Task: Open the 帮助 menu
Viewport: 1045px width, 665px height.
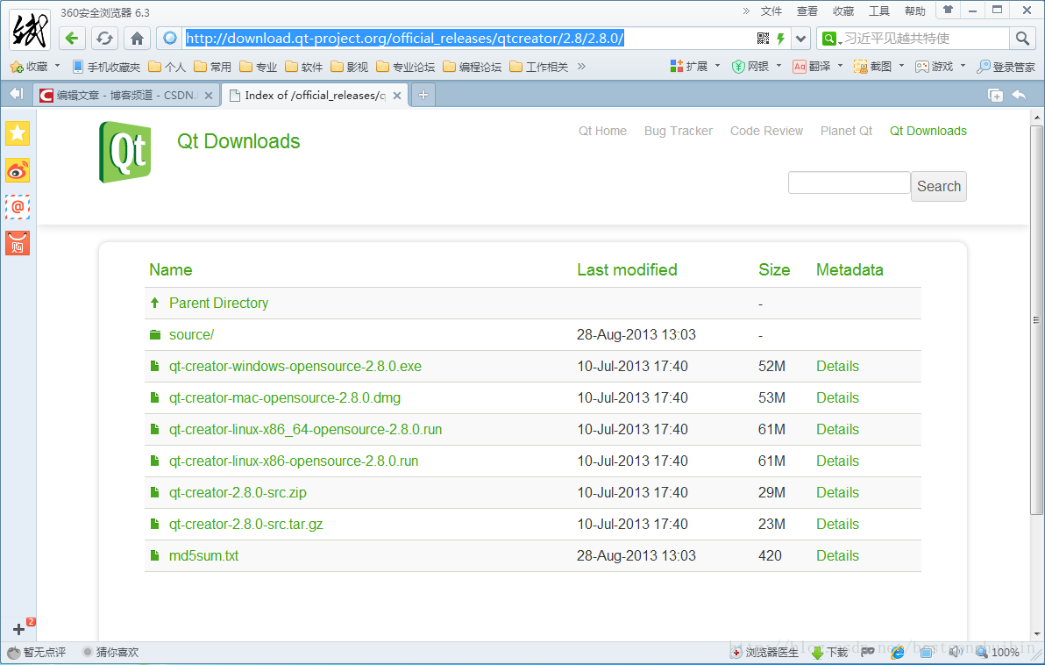Action: [x=915, y=11]
